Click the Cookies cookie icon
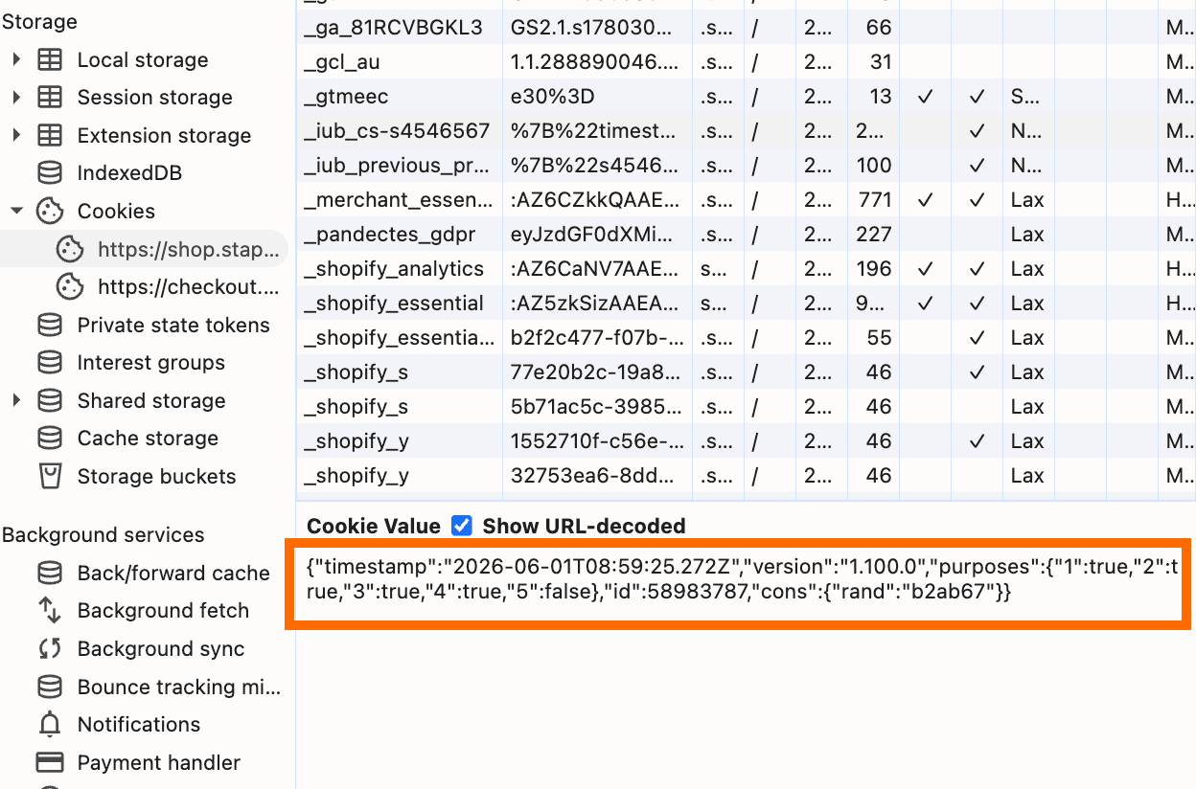1196x789 pixels. point(50,212)
